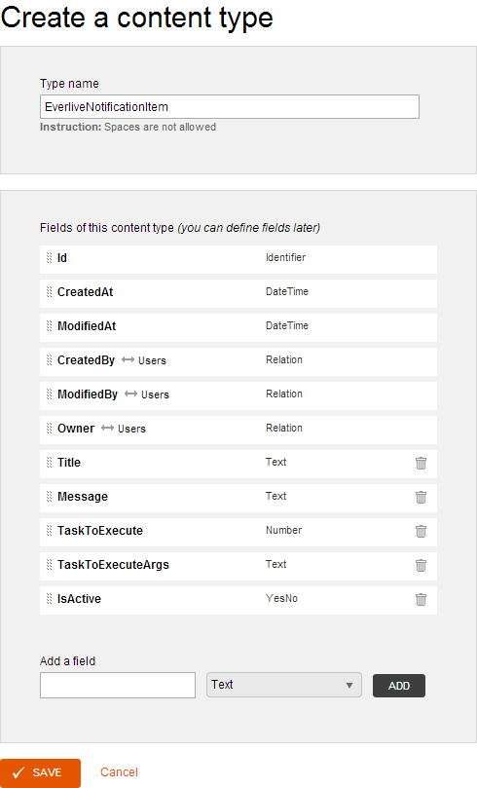Click the YesNo type of IsActive
The height and width of the screenshot is (788, 477).
[x=281, y=598]
